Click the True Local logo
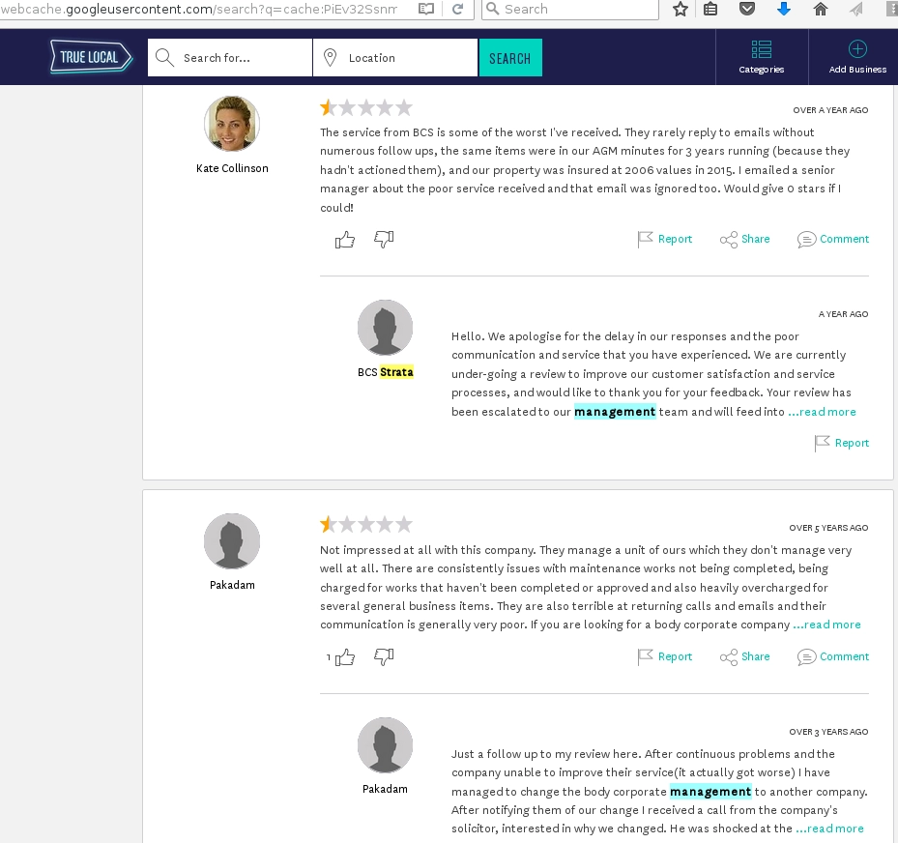Screen dimensions: 898x843 (x=92, y=57)
